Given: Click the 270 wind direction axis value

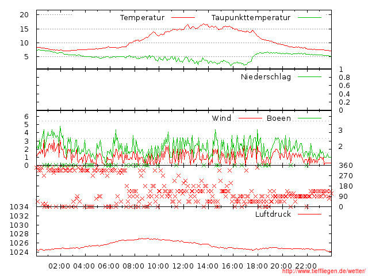Looking at the screenshot, I should click(x=346, y=176).
